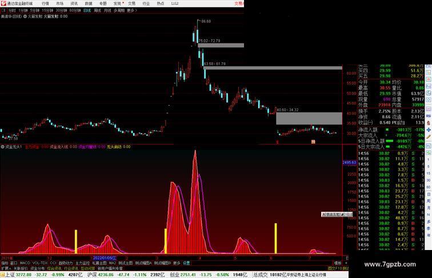The image size is (432, 278).
Task: Select the MACD indicator tab
Action: [25, 263]
